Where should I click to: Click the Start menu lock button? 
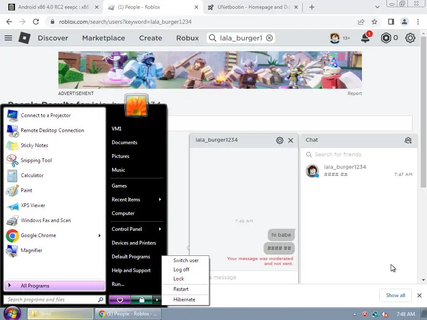142,300
